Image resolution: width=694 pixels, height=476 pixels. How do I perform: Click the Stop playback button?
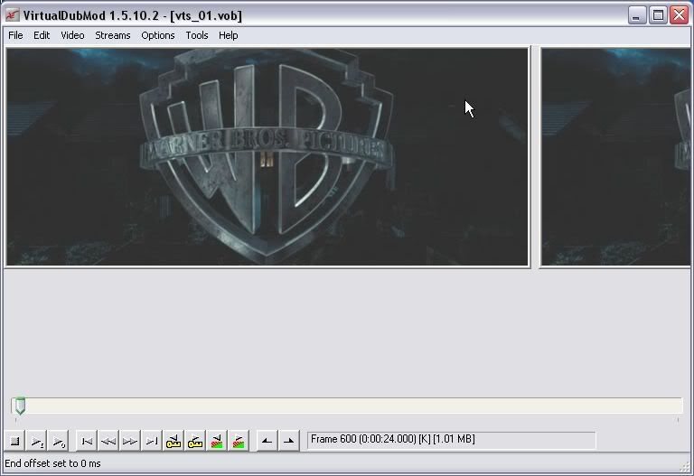(x=15, y=441)
